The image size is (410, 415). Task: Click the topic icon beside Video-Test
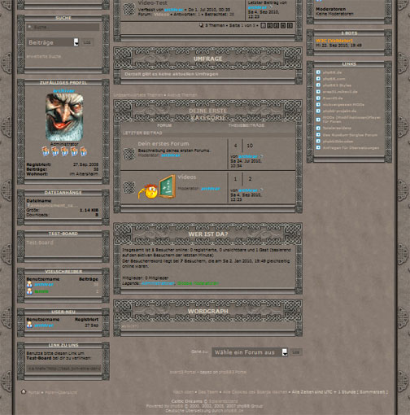coord(129,9)
